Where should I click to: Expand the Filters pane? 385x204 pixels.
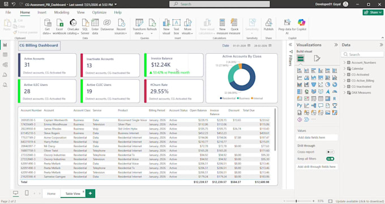point(290,45)
